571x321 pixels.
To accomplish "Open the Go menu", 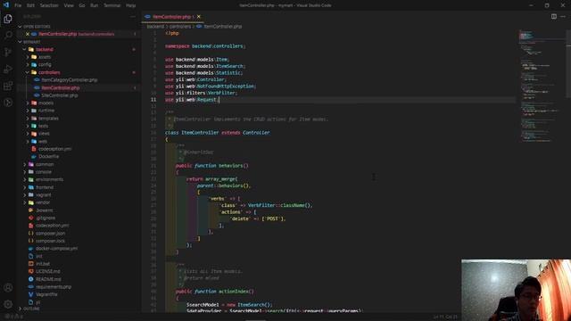I will click(82, 5).
